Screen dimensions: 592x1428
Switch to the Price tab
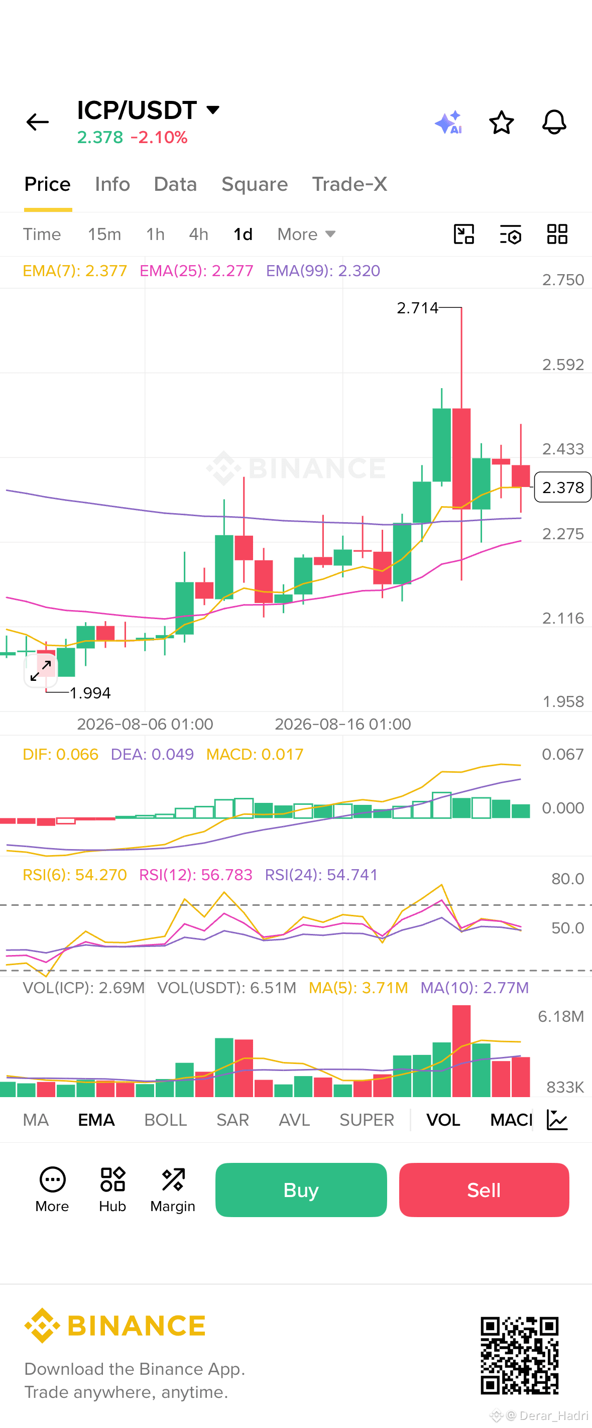click(48, 184)
